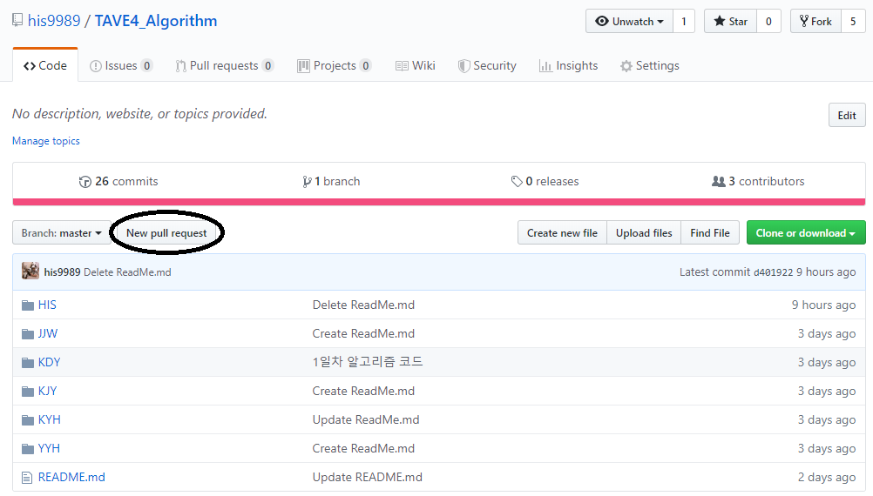Image resolution: width=873 pixels, height=496 pixels.
Task: Open the YYH folder name
Action: point(49,449)
